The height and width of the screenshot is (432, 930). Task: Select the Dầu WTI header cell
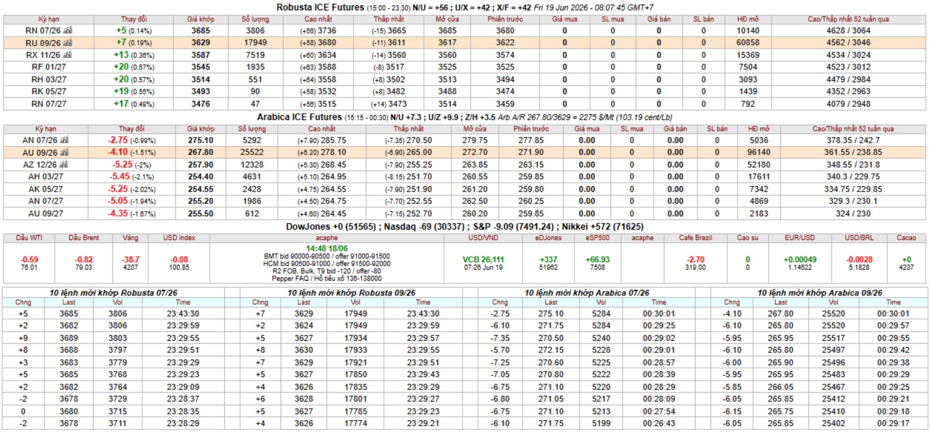29,238
